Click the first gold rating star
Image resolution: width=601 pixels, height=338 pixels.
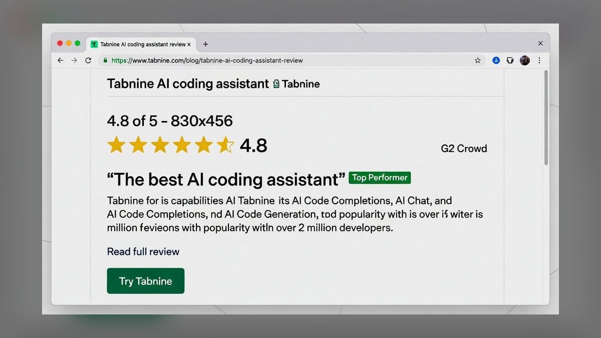[x=117, y=145]
